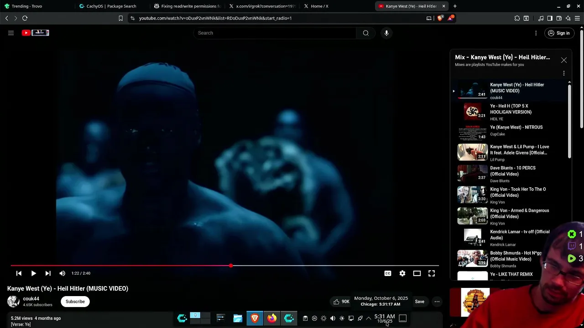The height and width of the screenshot is (328, 584).
Task: Switch player to theater mode
Action: 417,273
